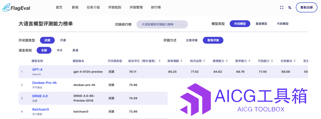Click Doubao overall score 75.96
321x119 pixels.
pyautogui.click(x=133, y=85)
